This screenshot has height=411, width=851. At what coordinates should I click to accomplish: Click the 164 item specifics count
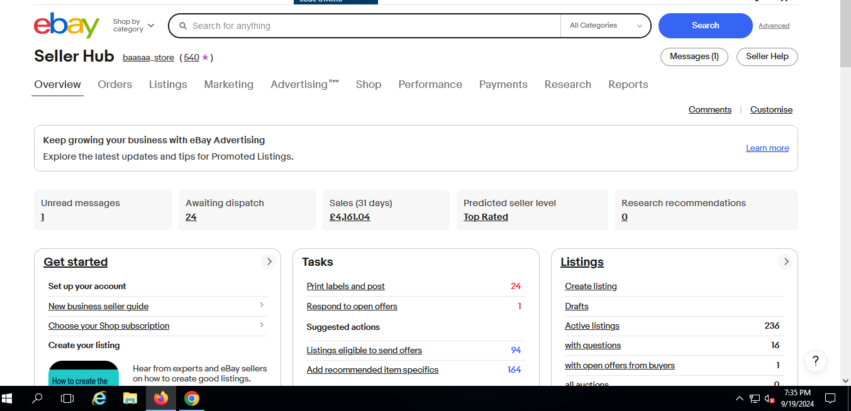pyautogui.click(x=514, y=370)
